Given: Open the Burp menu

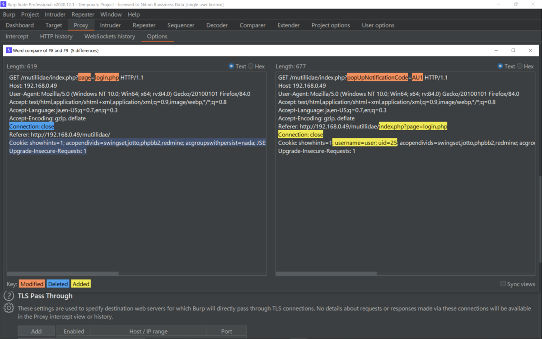Looking at the screenshot, I should click(x=9, y=14).
